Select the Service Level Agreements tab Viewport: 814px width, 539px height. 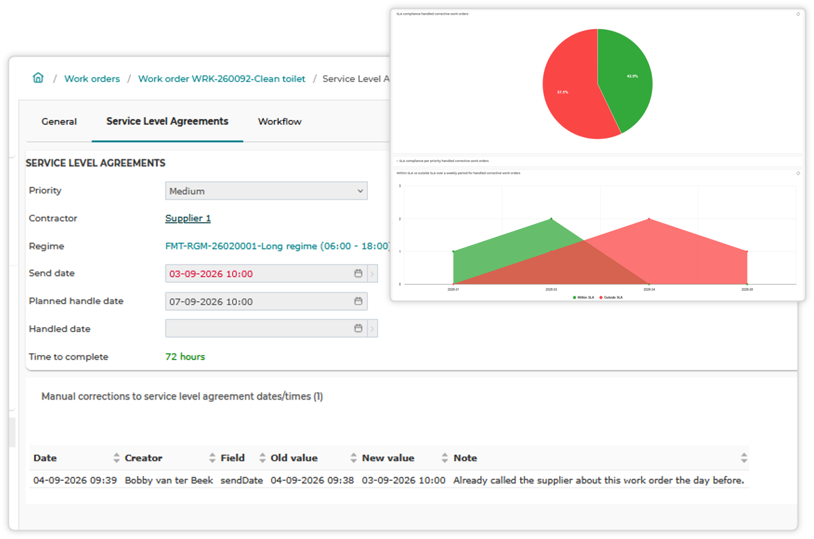click(x=167, y=121)
